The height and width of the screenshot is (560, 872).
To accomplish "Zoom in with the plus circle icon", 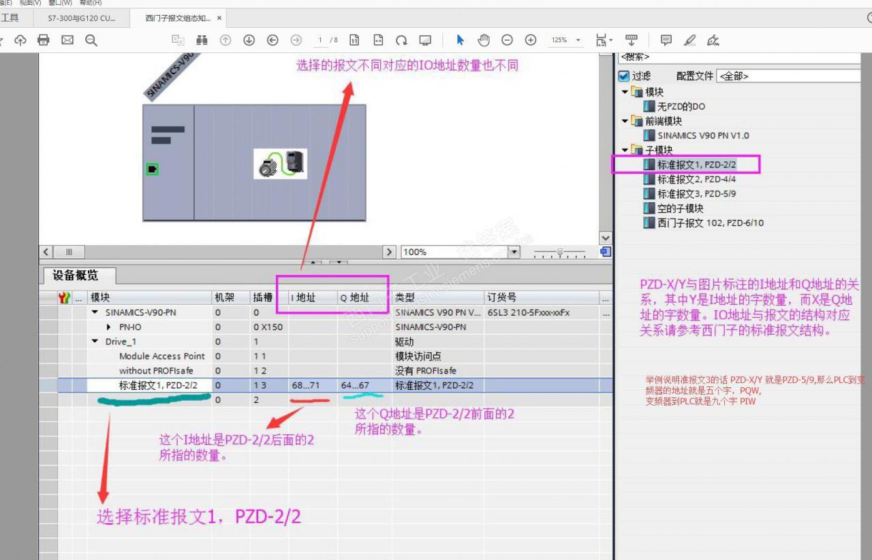I will 531,40.
